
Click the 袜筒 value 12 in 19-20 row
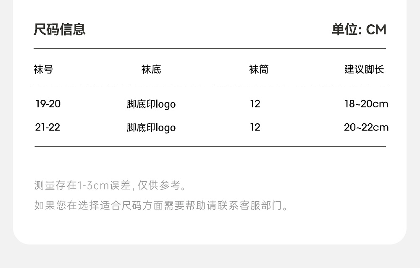(x=255, y=104)
